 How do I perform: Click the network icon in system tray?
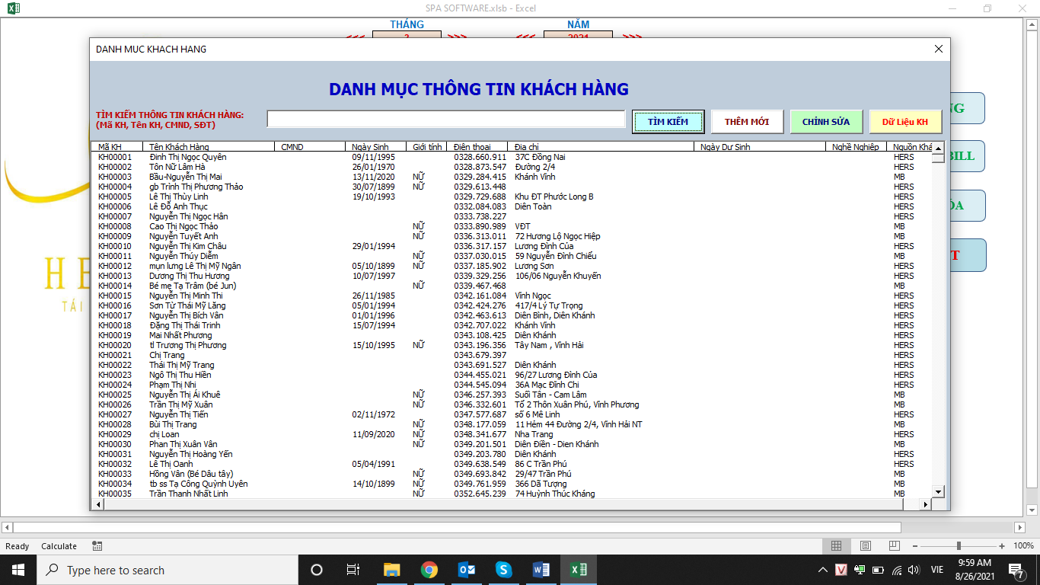896,570
